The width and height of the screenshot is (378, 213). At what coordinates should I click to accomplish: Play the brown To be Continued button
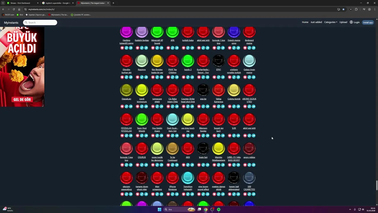click(172, 149)
